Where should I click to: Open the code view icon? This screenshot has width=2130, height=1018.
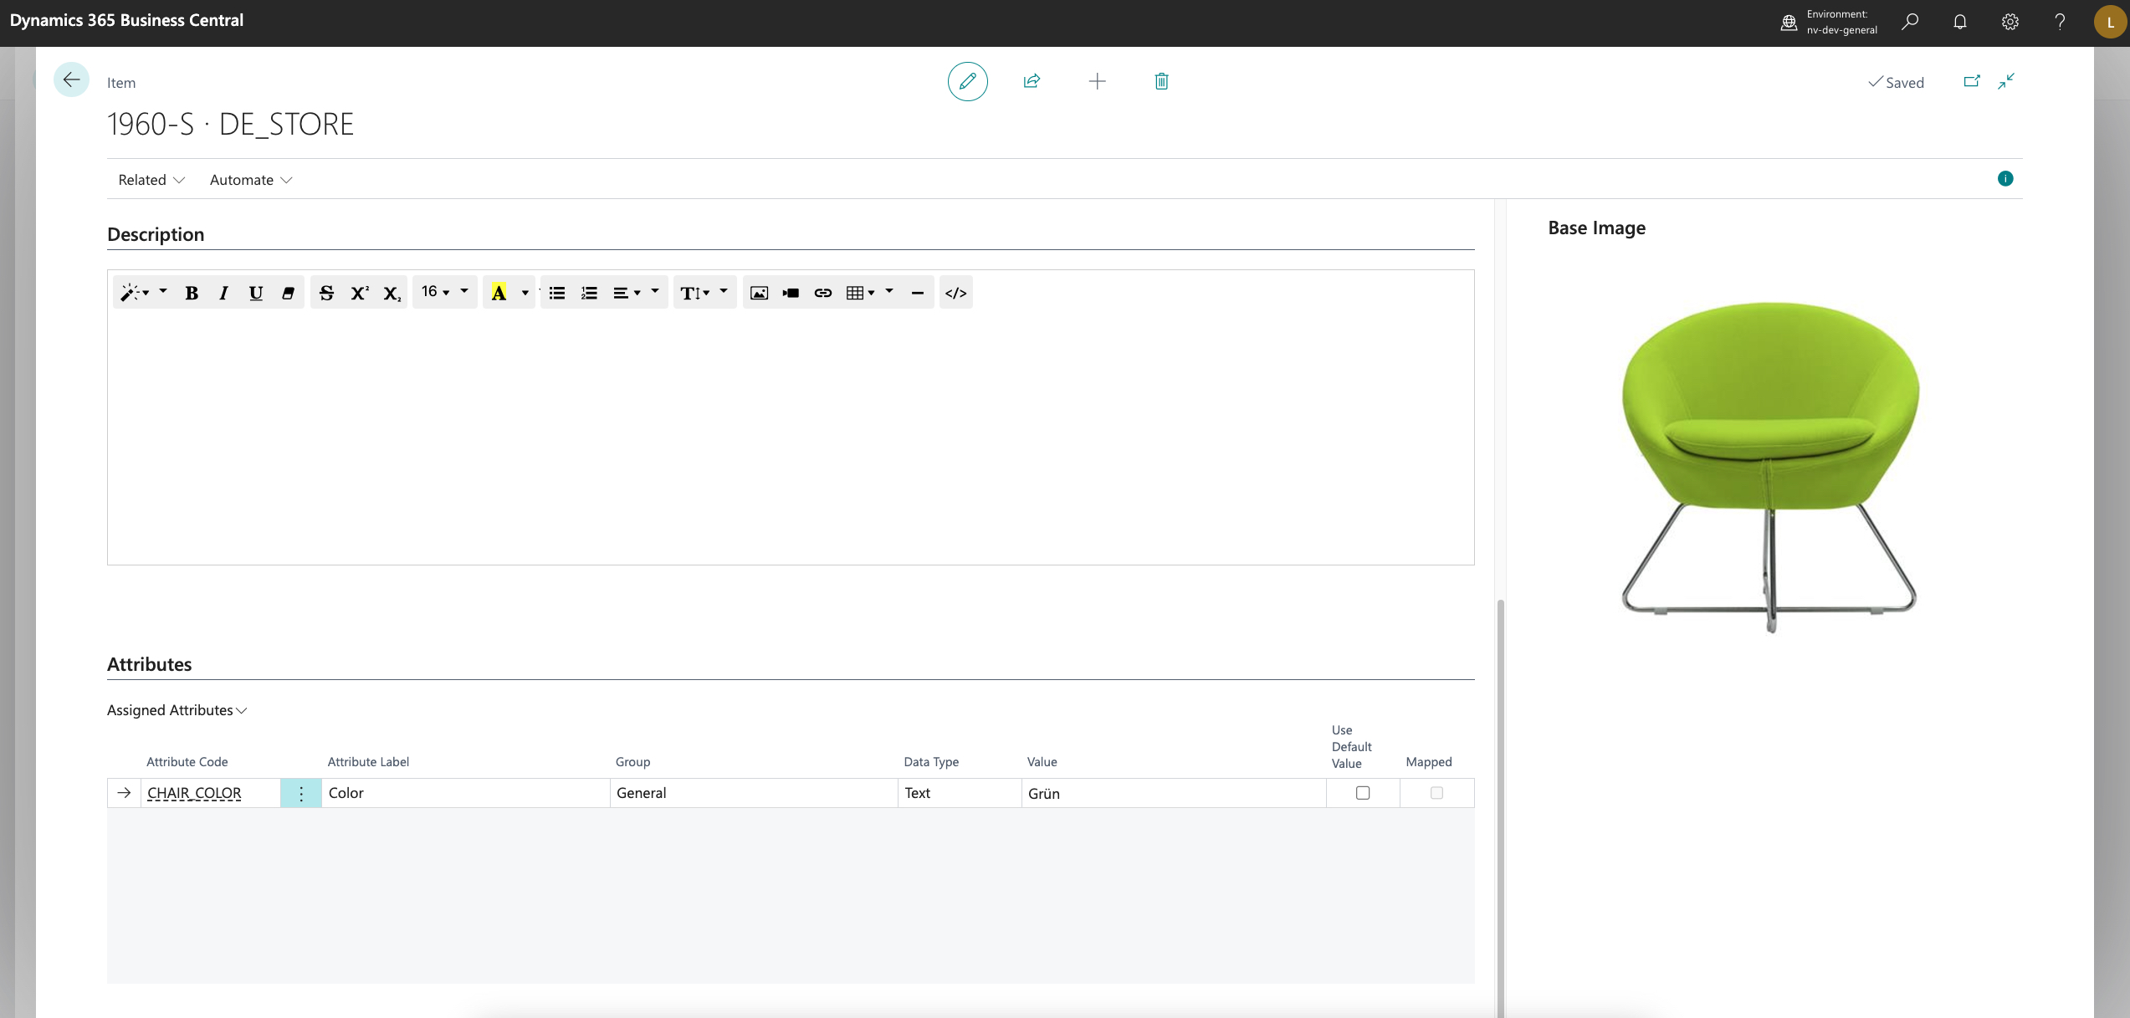click(955, 293)
